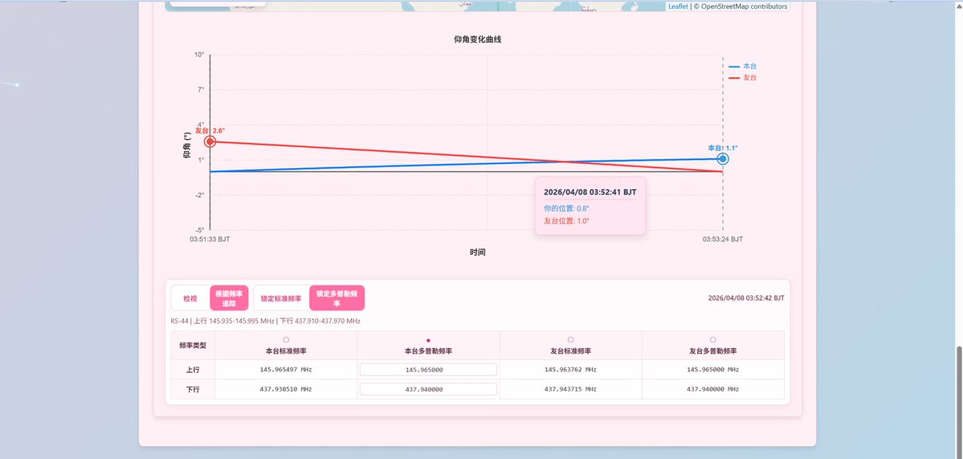The width and height of the screenshot is (963, 459).
Task: Click the 03:53:24 BJT axis label
Action: click(x=723, y=239)
